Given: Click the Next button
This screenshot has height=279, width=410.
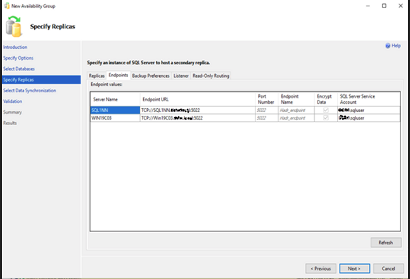Looking at the screenshot, I should point(354,268).
